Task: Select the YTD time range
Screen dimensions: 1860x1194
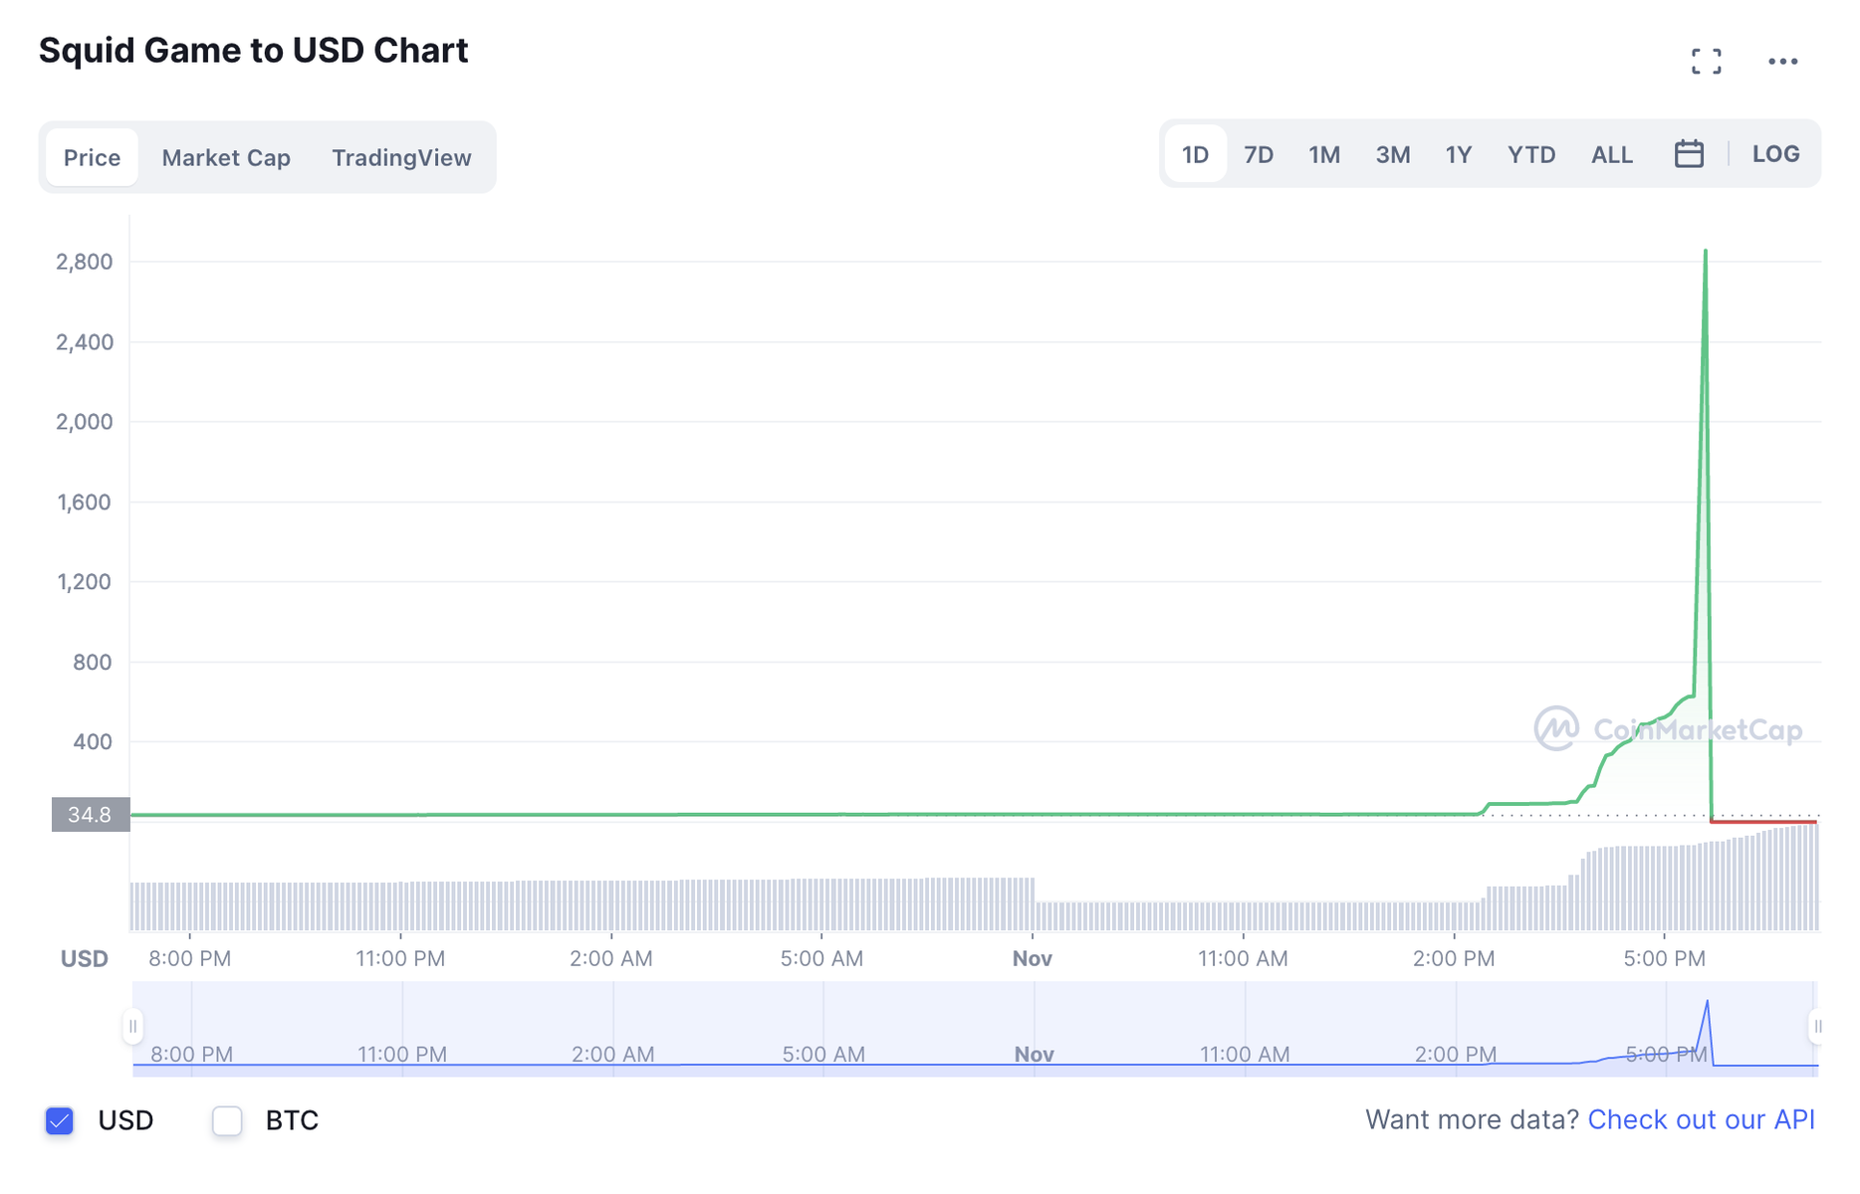Action: coord(1530,154)
